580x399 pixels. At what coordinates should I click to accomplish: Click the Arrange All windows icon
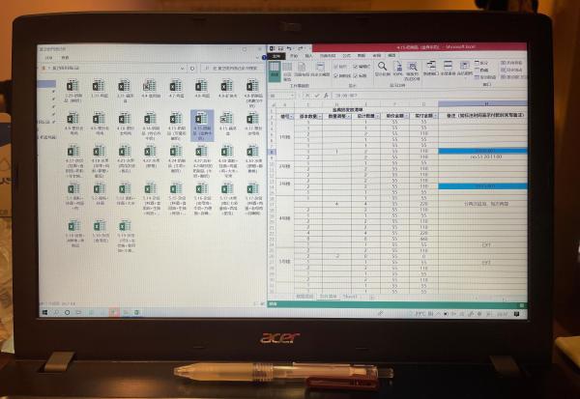pyautogui.click(x=448, y=69)
